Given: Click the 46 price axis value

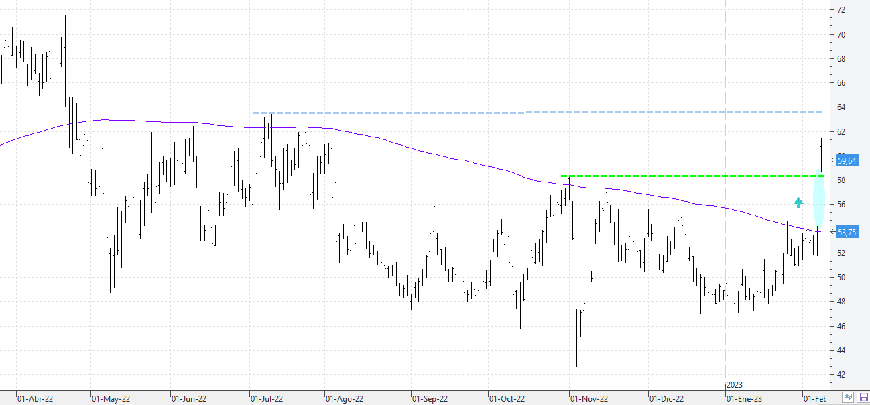Looking at the screenshot, I should coord(841,327).
